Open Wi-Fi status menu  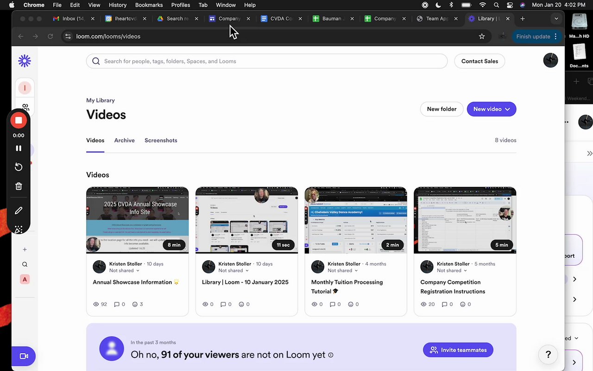pos(483,5)
